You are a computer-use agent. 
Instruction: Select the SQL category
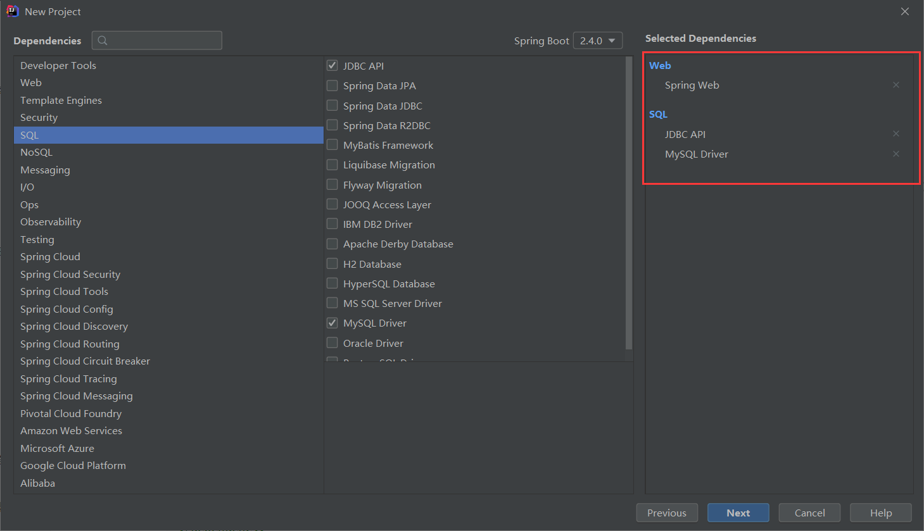click(168, 135)
